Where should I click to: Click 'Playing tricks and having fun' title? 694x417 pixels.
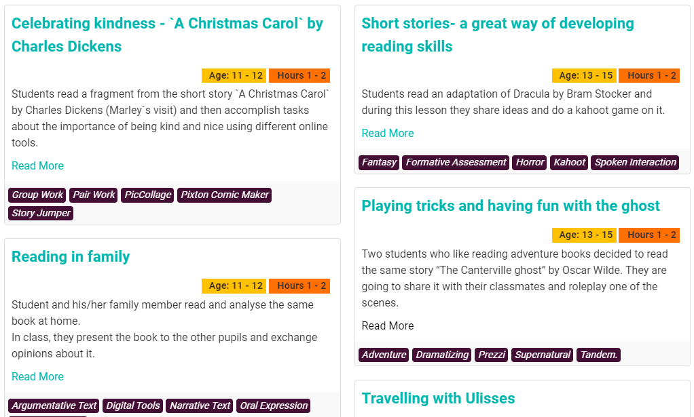pos(511,205)
